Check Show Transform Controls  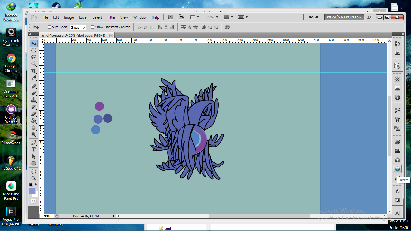tap(93, 27)
